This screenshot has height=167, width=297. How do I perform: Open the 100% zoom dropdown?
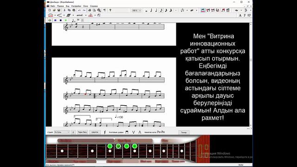pyautogui.click(x=136, y=11)
